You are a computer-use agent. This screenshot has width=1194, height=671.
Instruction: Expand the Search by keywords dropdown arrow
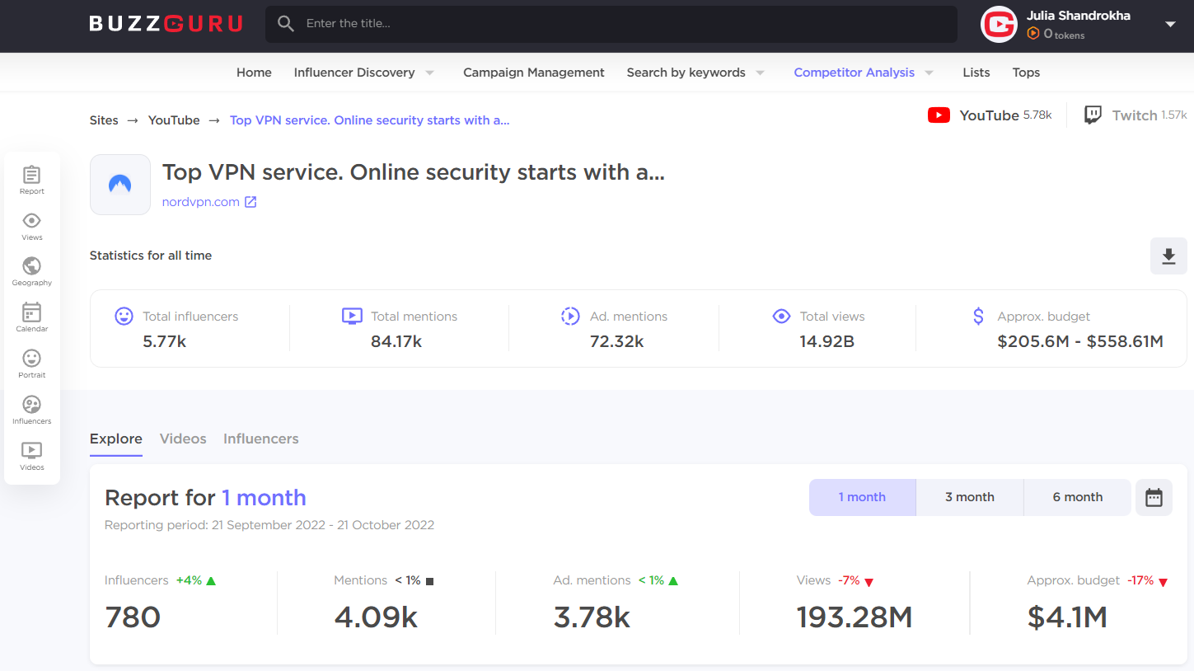pyautogui.click(x=760, y=73)
